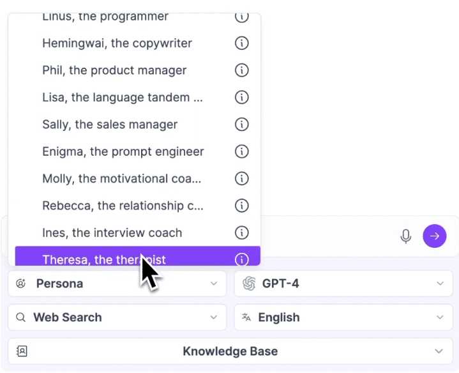
Task: Select Theresa, the therapist persona
Action: click(138, 256)
